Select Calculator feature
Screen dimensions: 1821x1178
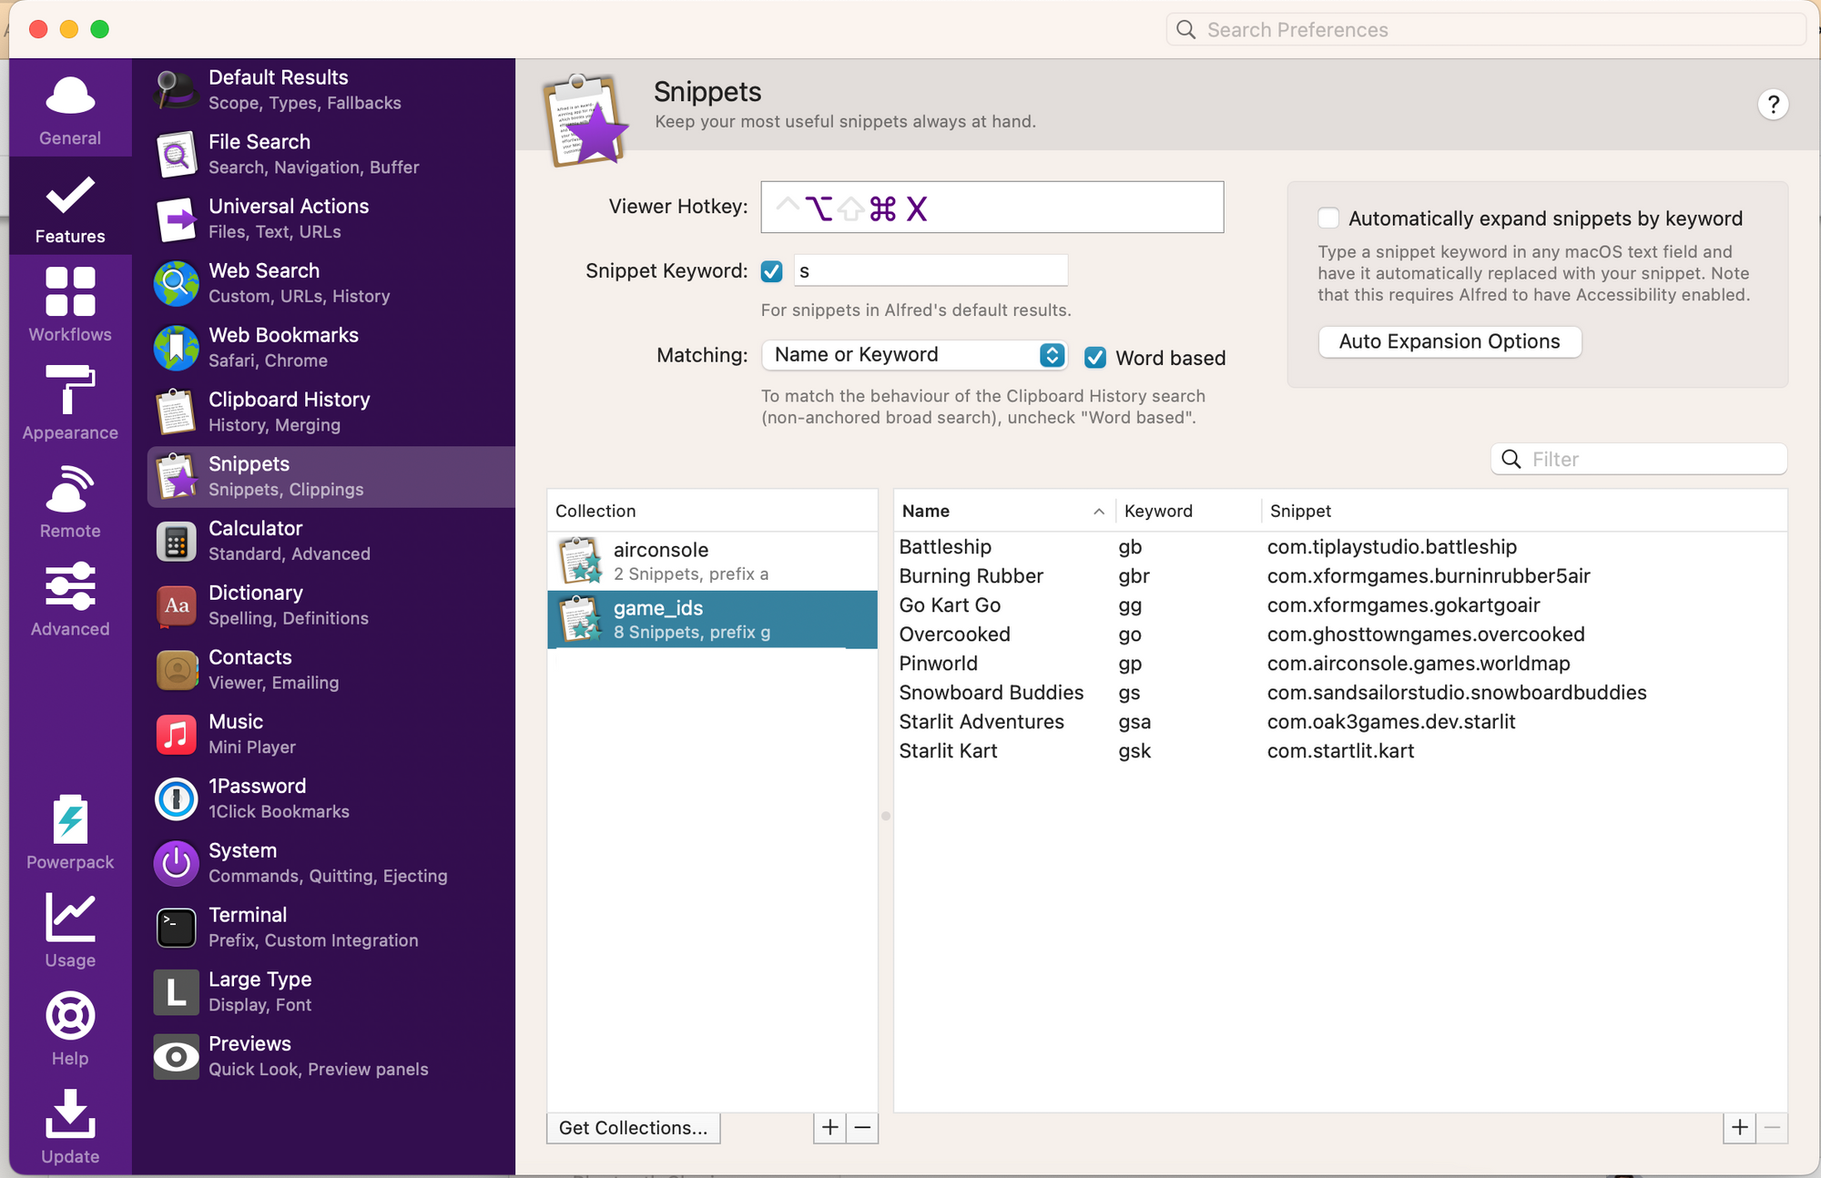[331, 541]
